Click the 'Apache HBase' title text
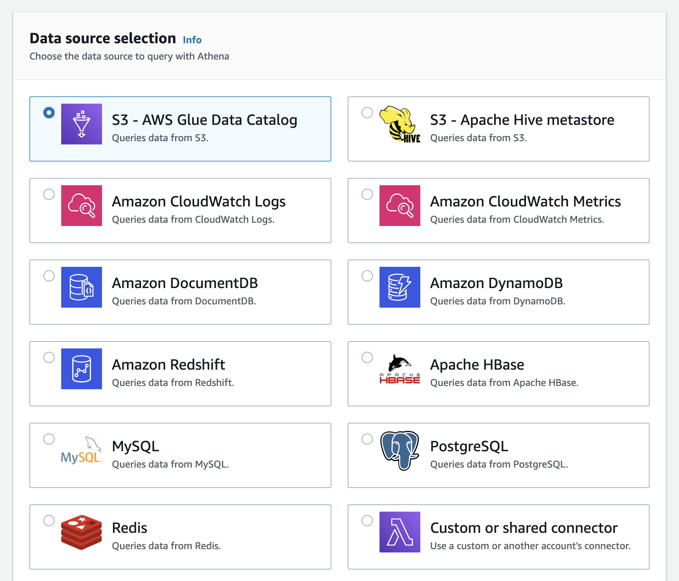The image size is (679, 581). [477, 365]
